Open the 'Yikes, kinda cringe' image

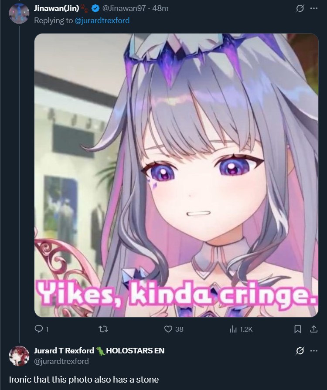pyautogui.click(x=176, y=175)
